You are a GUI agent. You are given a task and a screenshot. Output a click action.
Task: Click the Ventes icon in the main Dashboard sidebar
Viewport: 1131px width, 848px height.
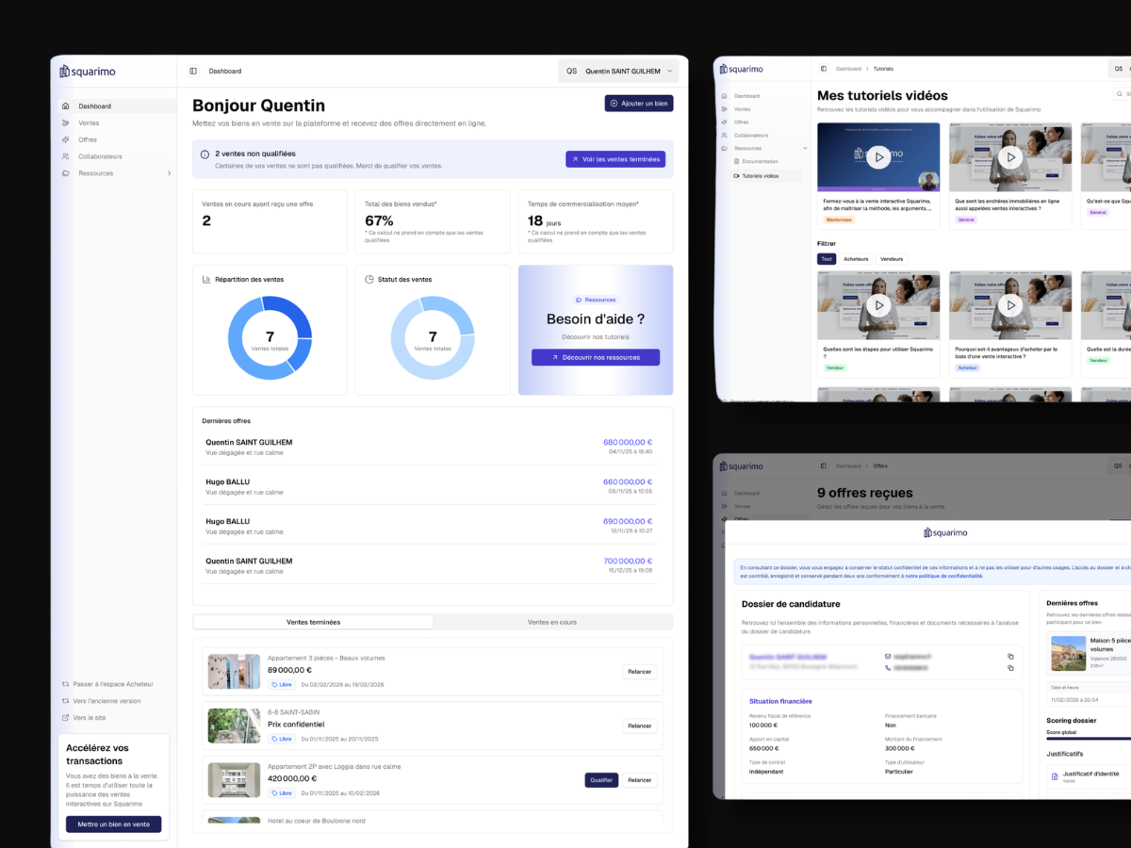click(65, 123)
